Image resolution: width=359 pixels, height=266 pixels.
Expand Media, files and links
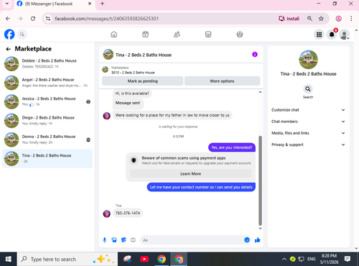(308, 133)
